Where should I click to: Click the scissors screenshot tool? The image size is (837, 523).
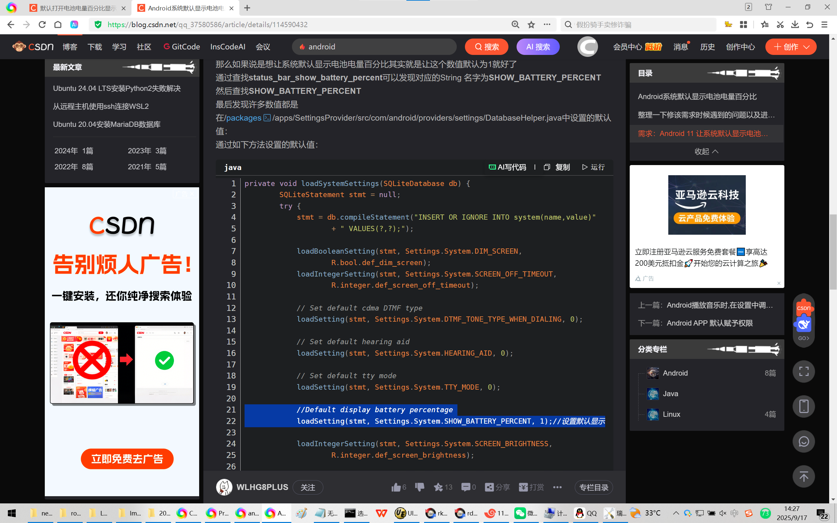click(x=780, y=25)
